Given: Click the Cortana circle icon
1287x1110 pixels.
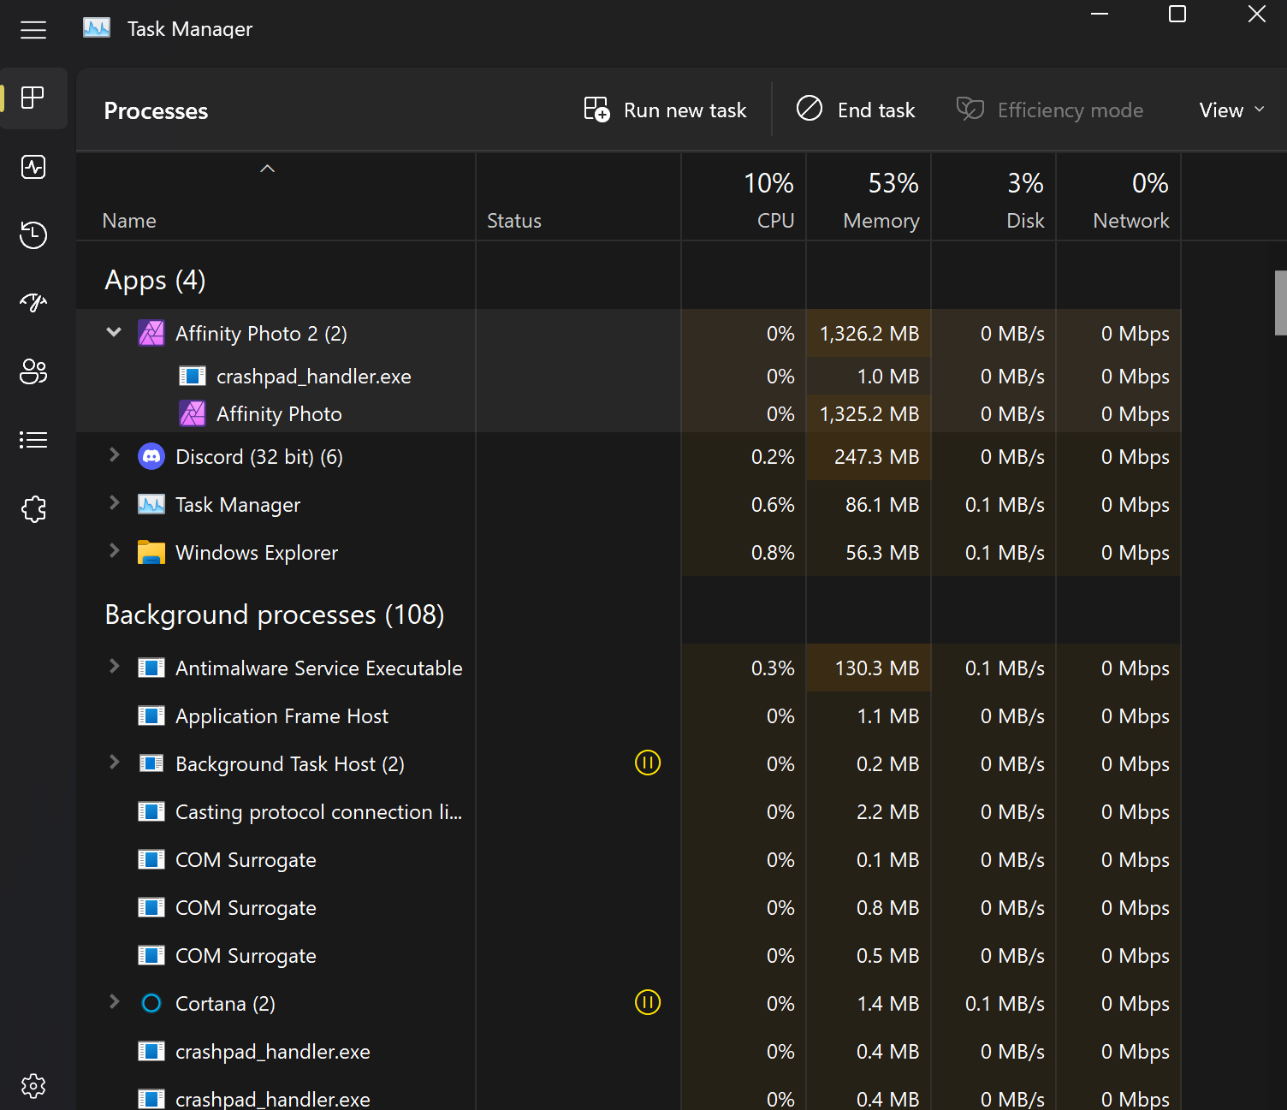Looking at the screenshot, I should [x=151, y=1003].
